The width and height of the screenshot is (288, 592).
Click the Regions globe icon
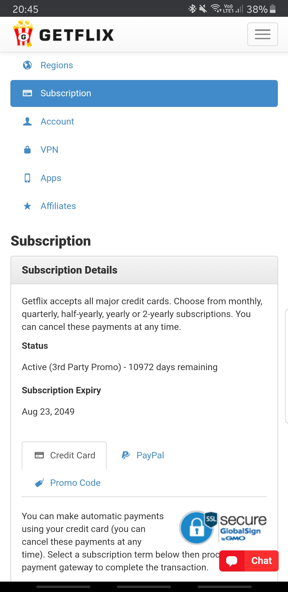tap(27, 65)
